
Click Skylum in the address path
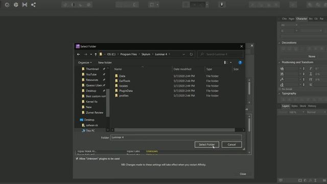click(x=146, y=54)
